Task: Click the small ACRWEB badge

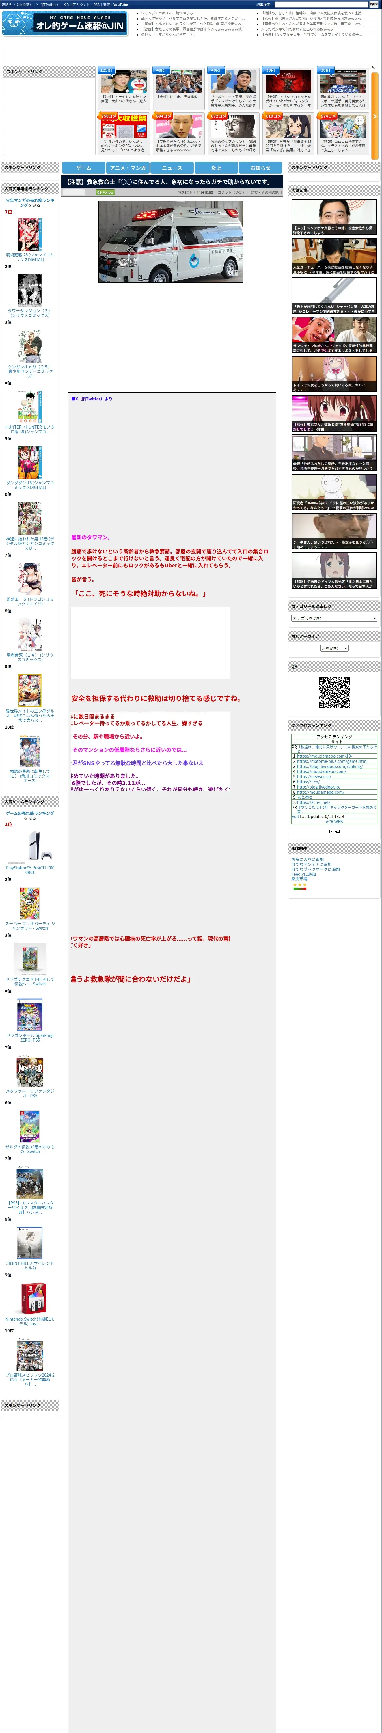Action: coord(334,832)
